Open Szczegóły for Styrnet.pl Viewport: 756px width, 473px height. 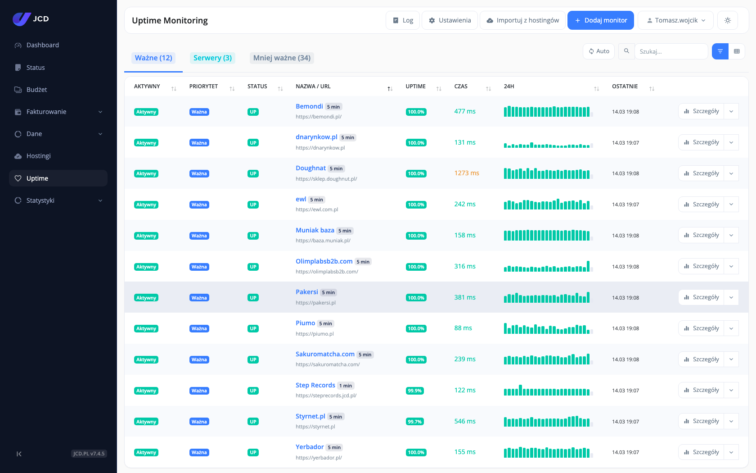pyautogui.click(x=701, y=421)
